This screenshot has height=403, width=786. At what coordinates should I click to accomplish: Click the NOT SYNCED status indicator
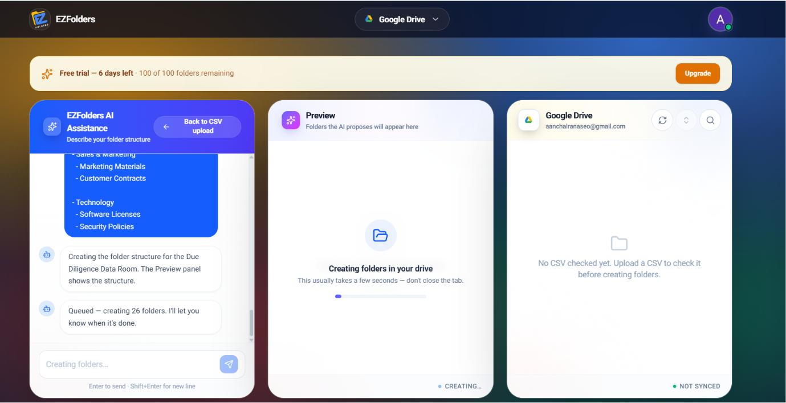tap(697, 386)
